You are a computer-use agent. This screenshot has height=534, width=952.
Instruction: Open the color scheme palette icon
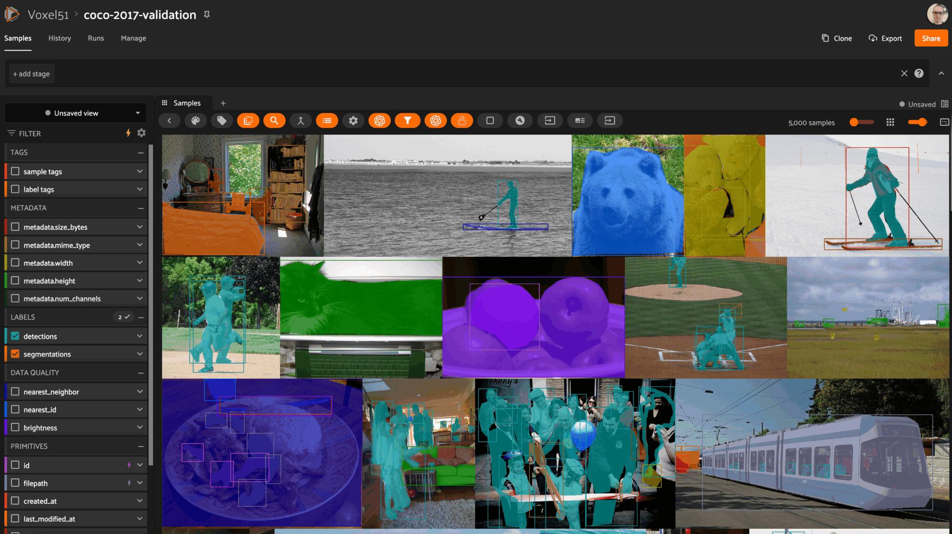(195, 120)
